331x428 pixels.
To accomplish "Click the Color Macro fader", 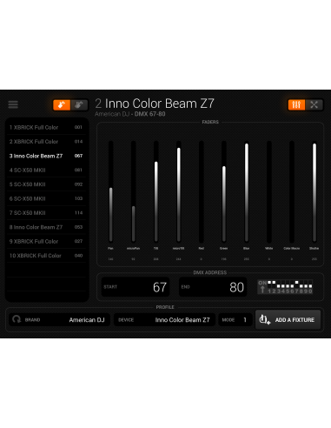I will (292, 191).
